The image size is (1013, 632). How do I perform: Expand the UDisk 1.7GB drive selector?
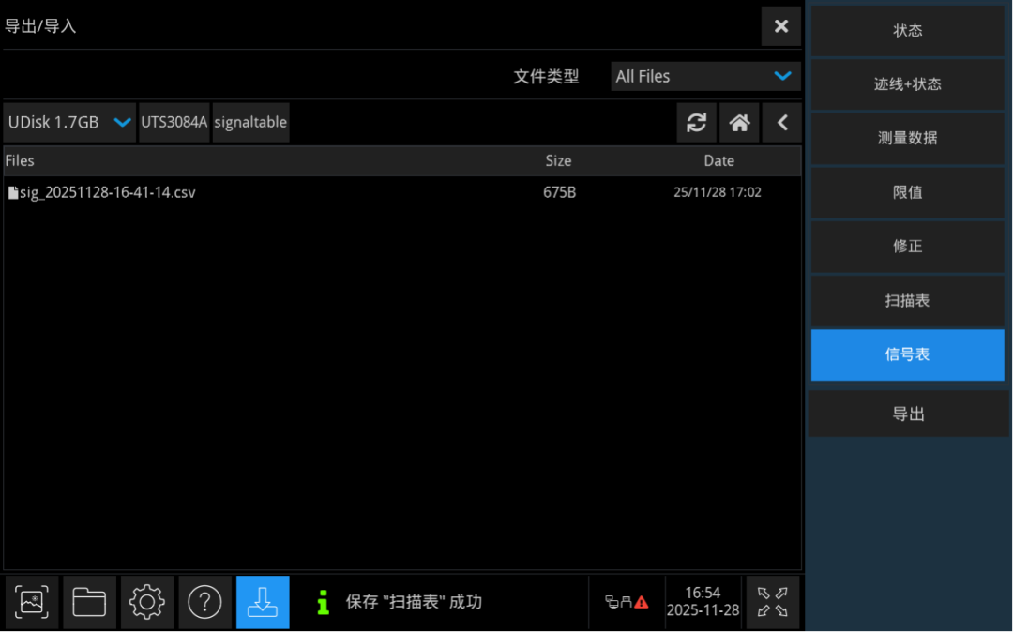pyautogui.click(x=69, y=122)
